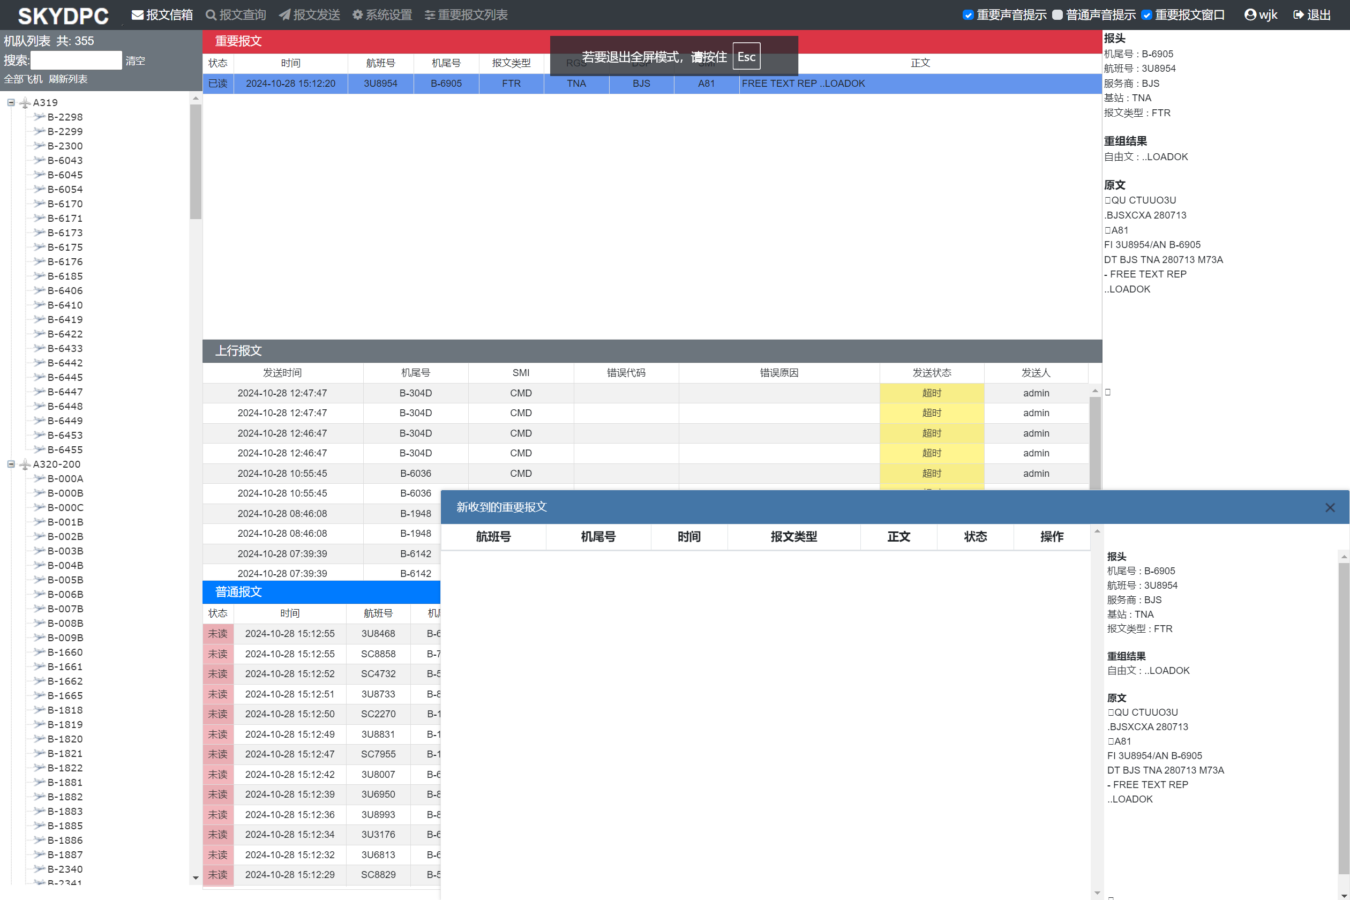This screenshot has height=900, width=1350.
Task: Click the magnifier icon for 报文查询
Action: (211, 15)
